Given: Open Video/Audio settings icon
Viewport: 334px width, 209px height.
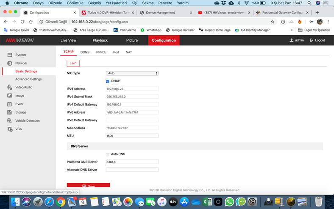Looking at the screenshot, I should [x=10, y=87].
